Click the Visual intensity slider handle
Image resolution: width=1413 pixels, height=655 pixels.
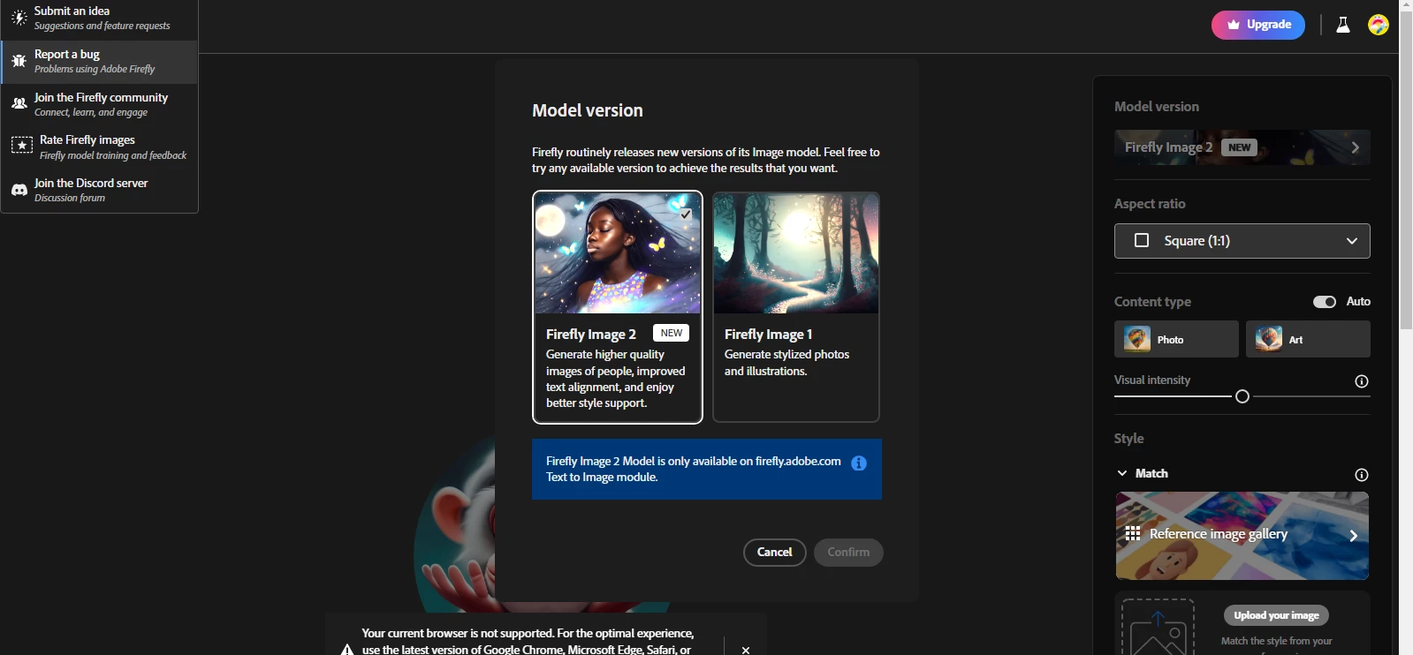[x=1242, y=396]
